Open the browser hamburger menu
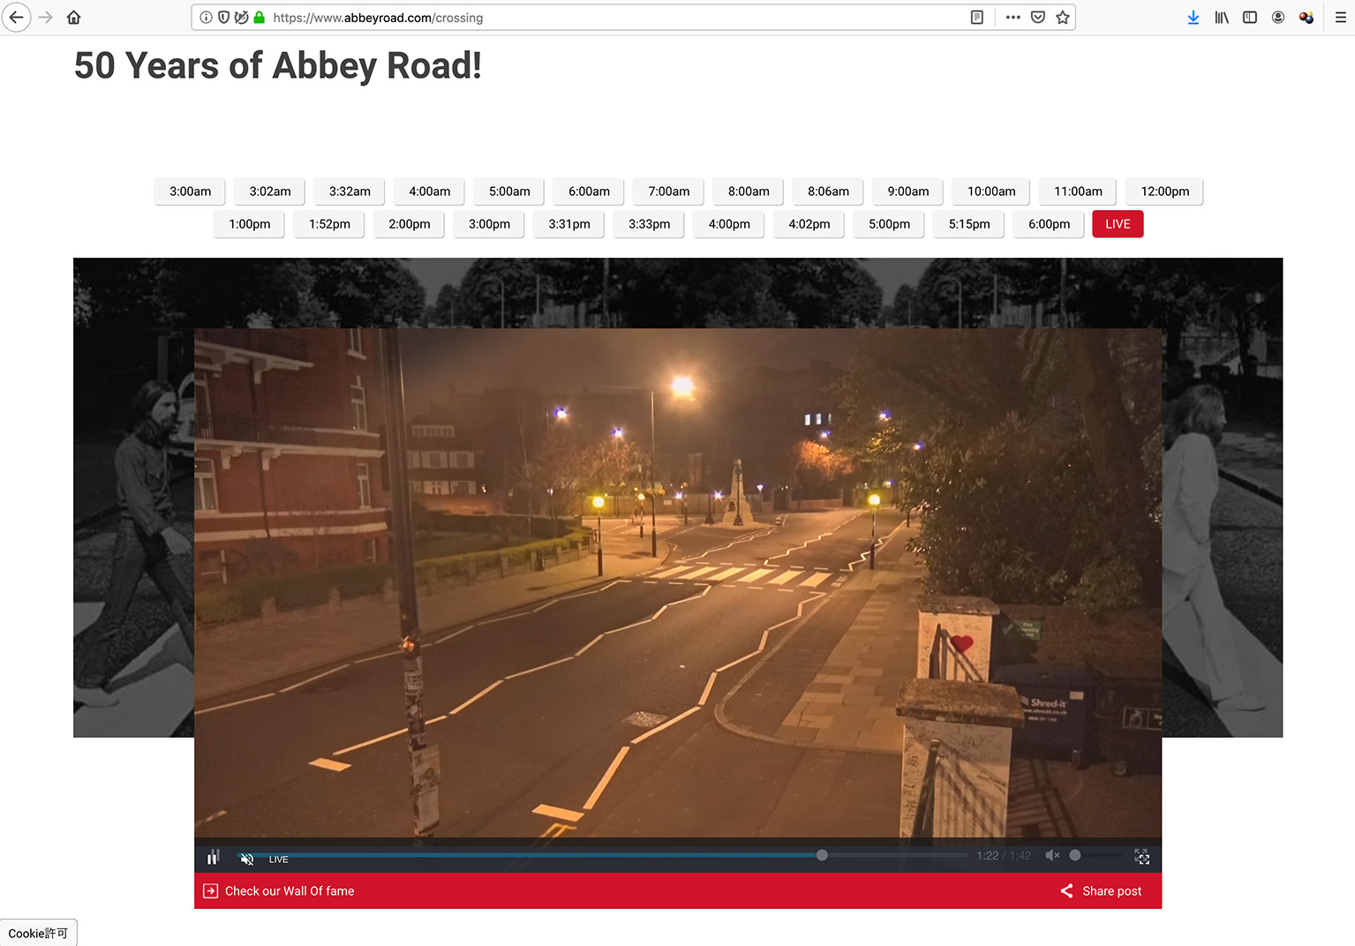Viewport: 1355px width, 946px height. (x=1340, y=17)
